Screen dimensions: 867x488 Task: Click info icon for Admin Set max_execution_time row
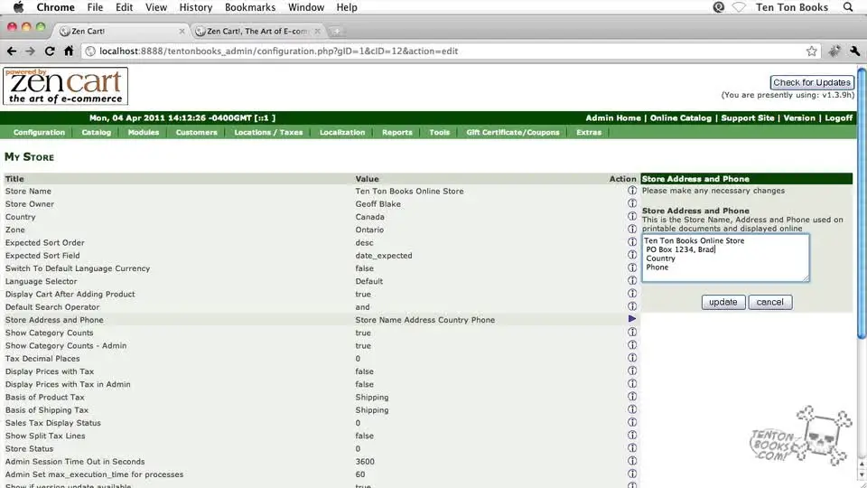point(632,474)
